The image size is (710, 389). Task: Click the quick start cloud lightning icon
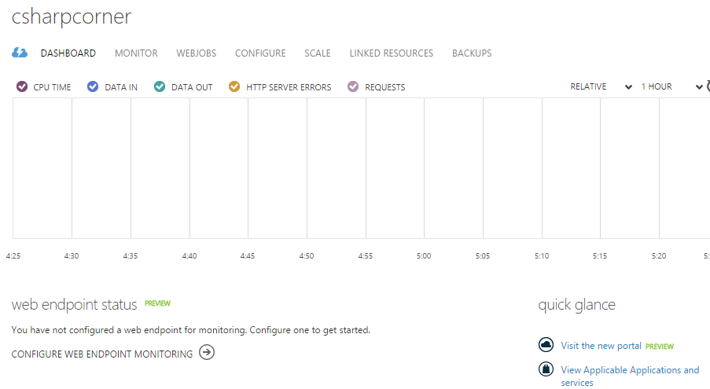(20, 53)
